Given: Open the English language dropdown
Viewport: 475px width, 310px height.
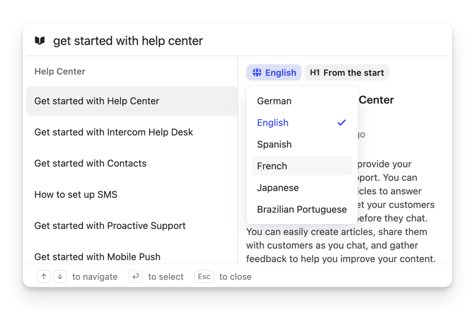Looking at the screenshot, I should (x=274, y=73).
